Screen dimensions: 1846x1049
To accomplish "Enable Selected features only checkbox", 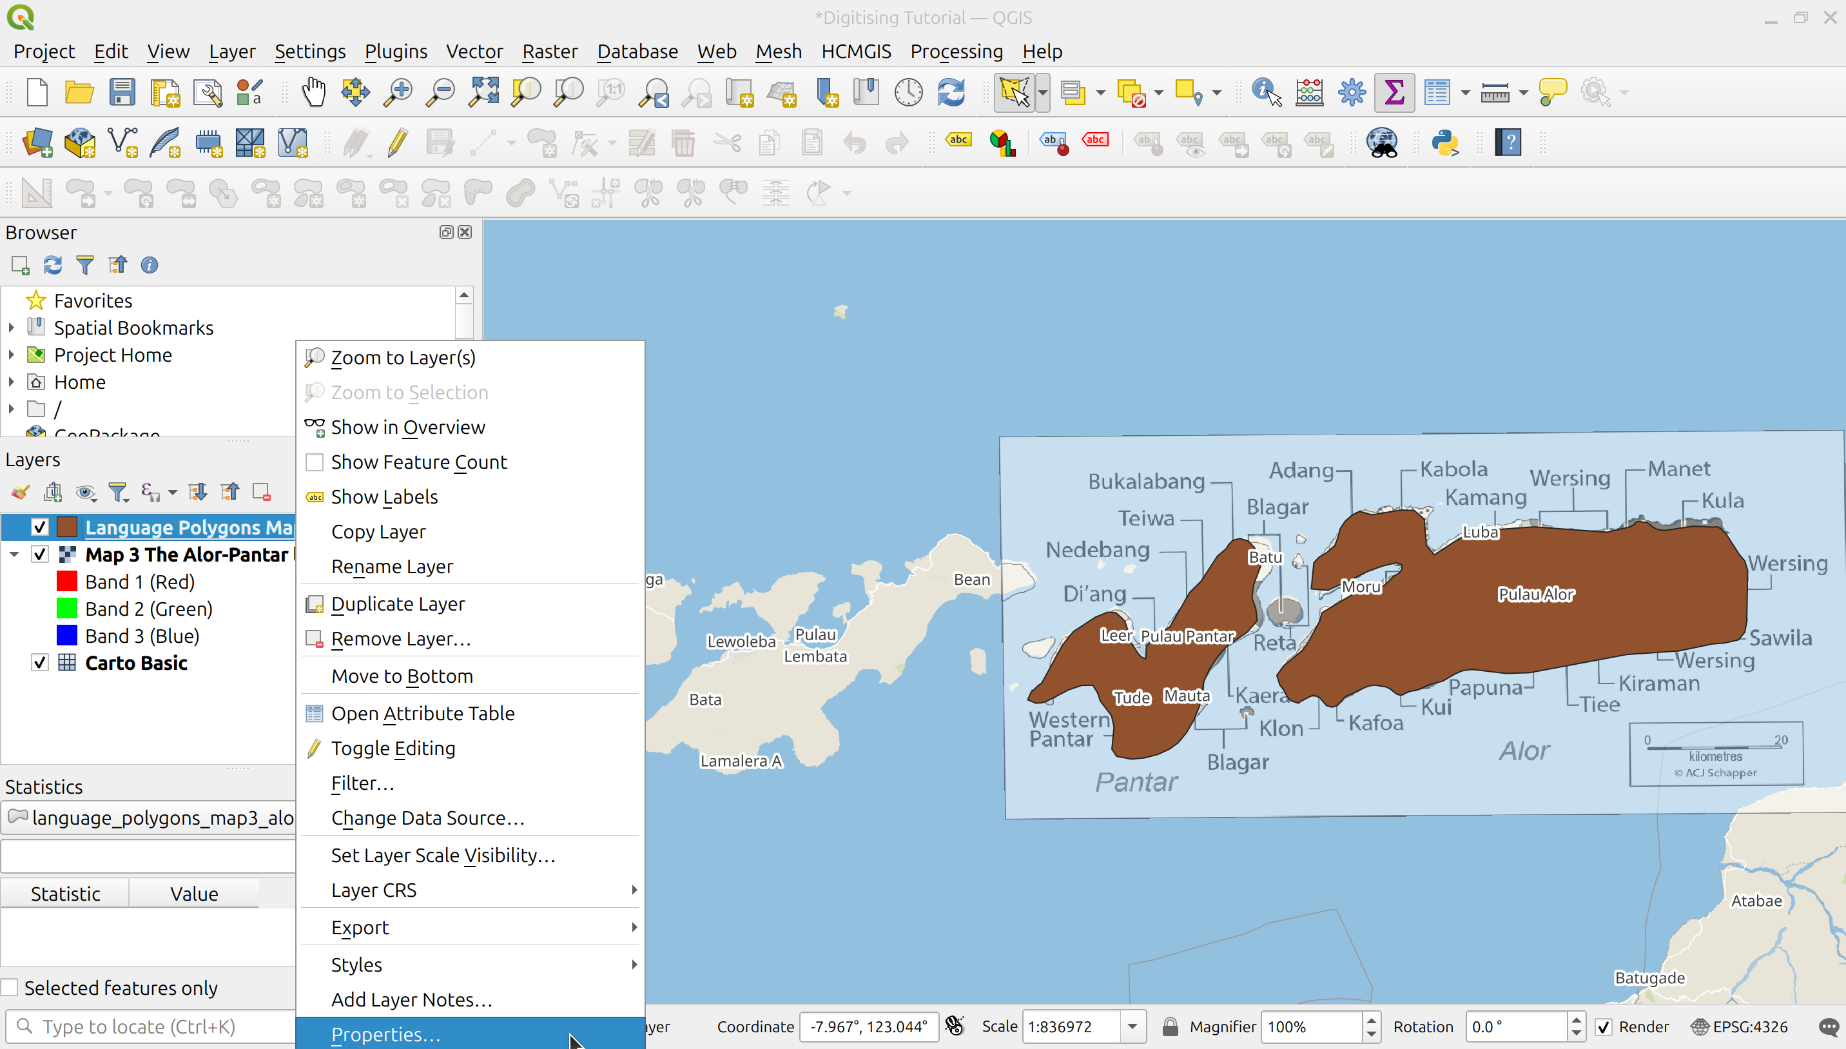I will coord(10,988).
